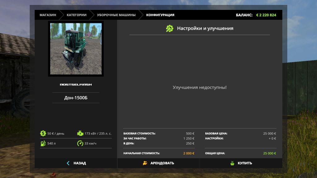This screenshot has width=317, height=178.
Task: Open the КАТЕГОРИИ breadcrumb
Action: pyautogui.click(x=76, y=15)
